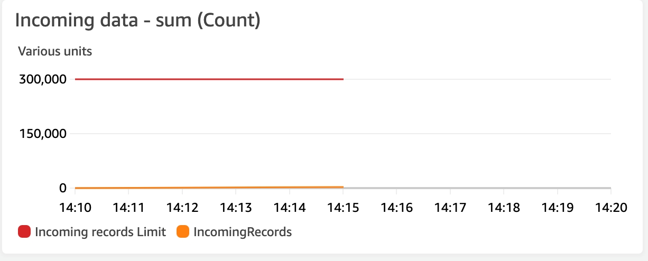Pick the 14:13 time axis marker
Screen dimensions: 648x261
coord(236,207)
